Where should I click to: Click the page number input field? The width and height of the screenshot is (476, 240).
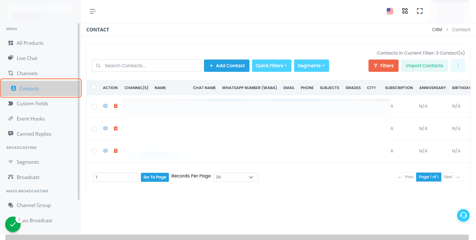115,177
